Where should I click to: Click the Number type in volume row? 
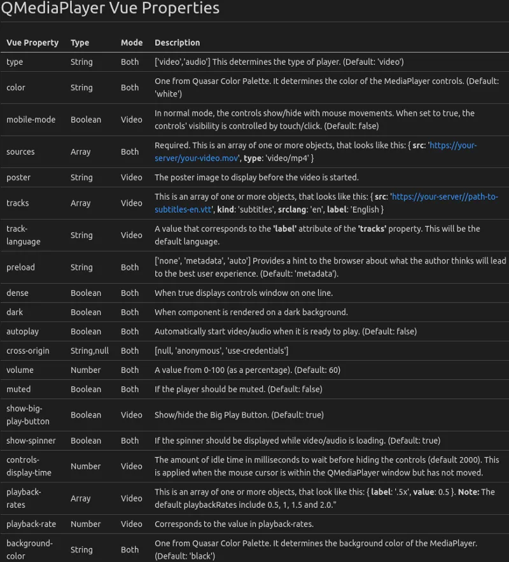86,370
